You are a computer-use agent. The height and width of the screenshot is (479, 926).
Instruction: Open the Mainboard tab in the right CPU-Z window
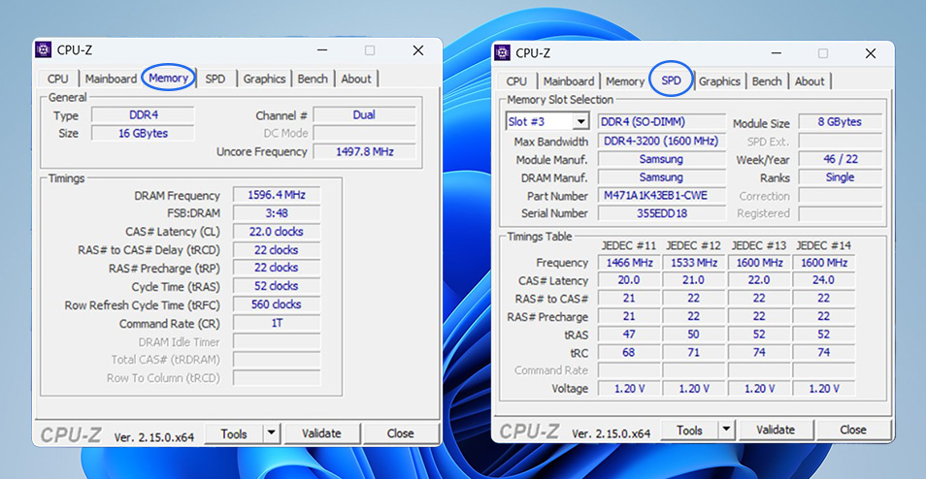pyautogui.click(x=569, y=81)
